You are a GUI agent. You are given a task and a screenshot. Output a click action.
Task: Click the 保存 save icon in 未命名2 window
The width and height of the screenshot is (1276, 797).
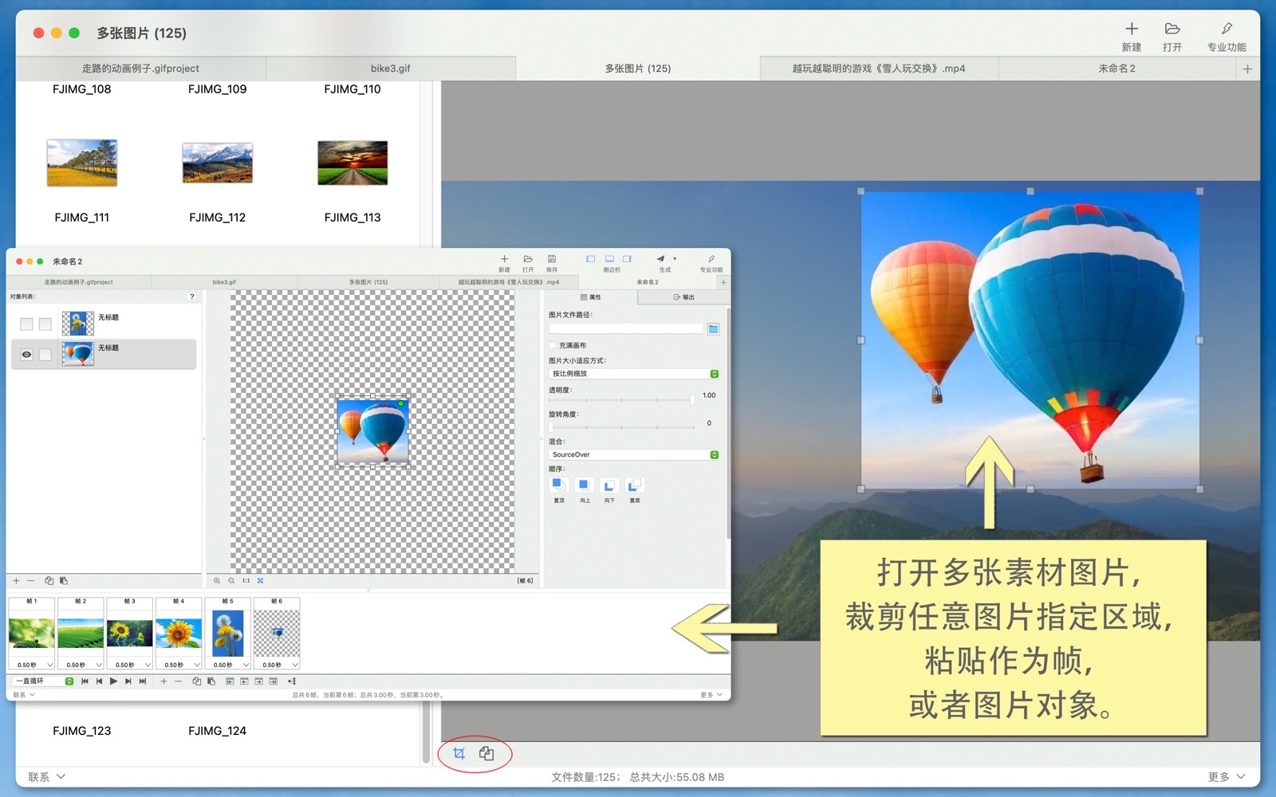tap(552, 260)
